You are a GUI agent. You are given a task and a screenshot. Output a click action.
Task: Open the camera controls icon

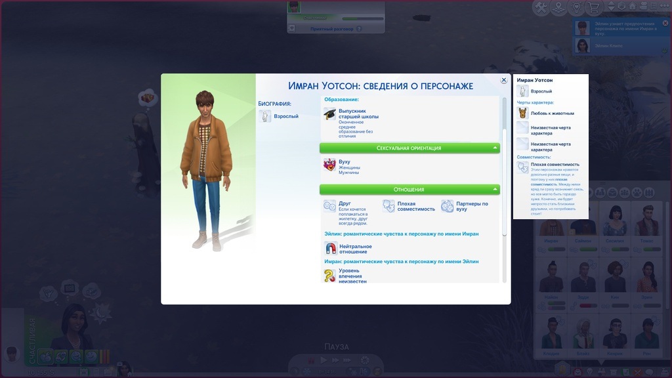[x=643, y=6]
